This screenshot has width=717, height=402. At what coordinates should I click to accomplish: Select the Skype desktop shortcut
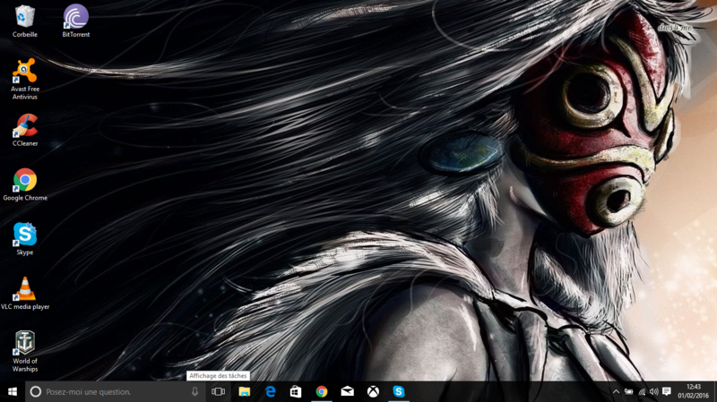coord(25,235)
